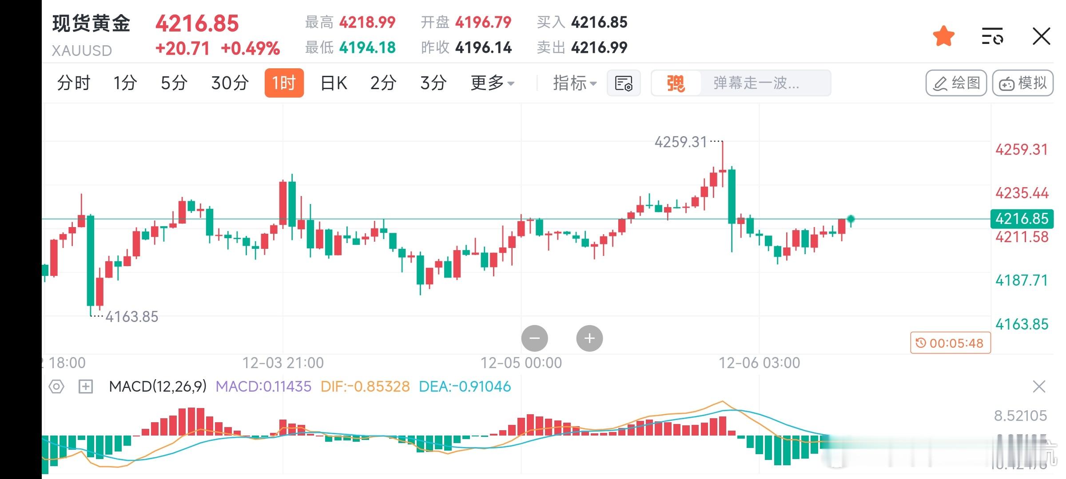This screenshot has width=1066, height=479.
Task: Open the watchlist edit icon beside the star
Action: tap(992, 38)
